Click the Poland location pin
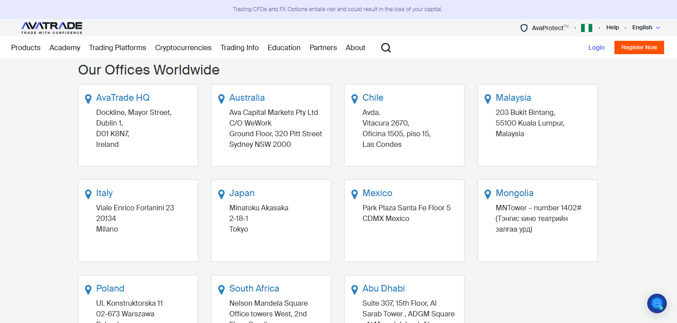This screenshot has width=677, height=323. [88, 290]
